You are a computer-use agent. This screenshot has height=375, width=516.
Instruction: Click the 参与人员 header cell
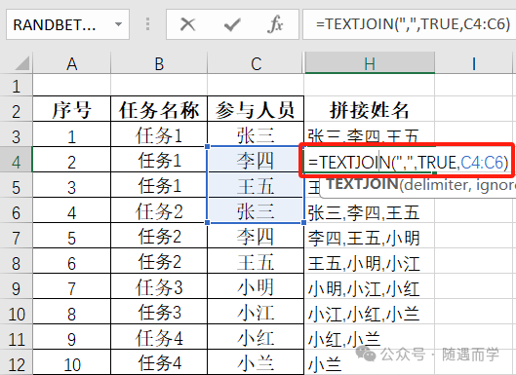[256, 109]
